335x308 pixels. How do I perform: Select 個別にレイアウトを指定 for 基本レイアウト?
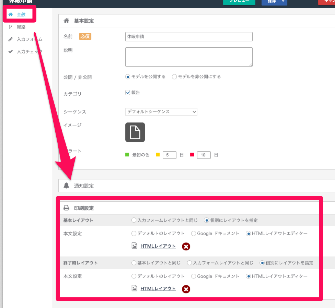pos(206,220)
